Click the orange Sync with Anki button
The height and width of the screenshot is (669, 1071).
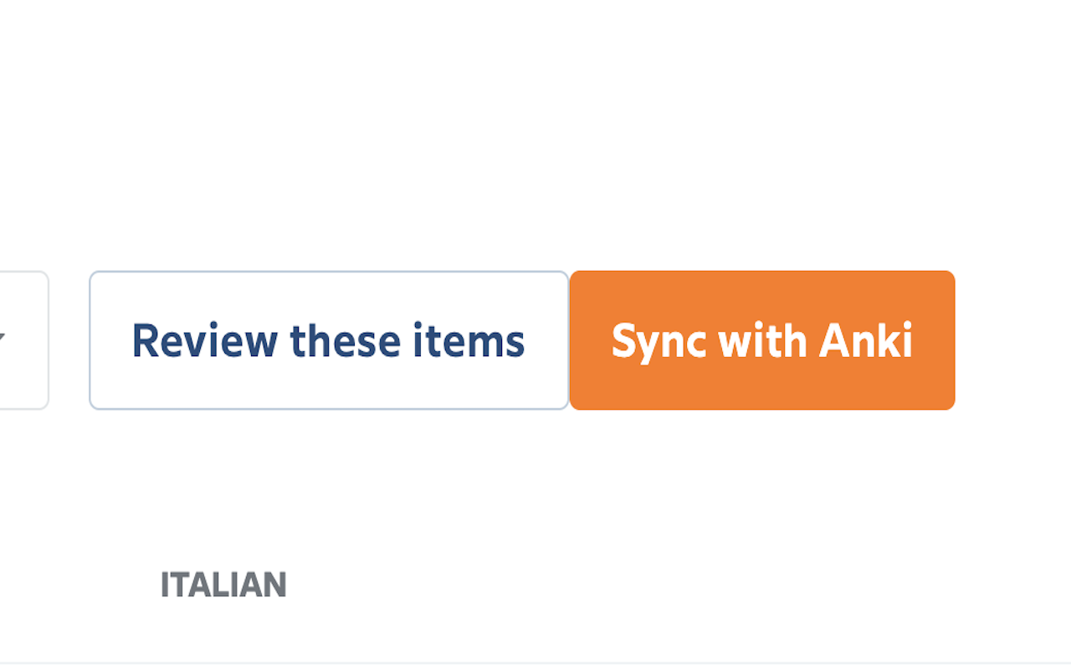[761, 340]
